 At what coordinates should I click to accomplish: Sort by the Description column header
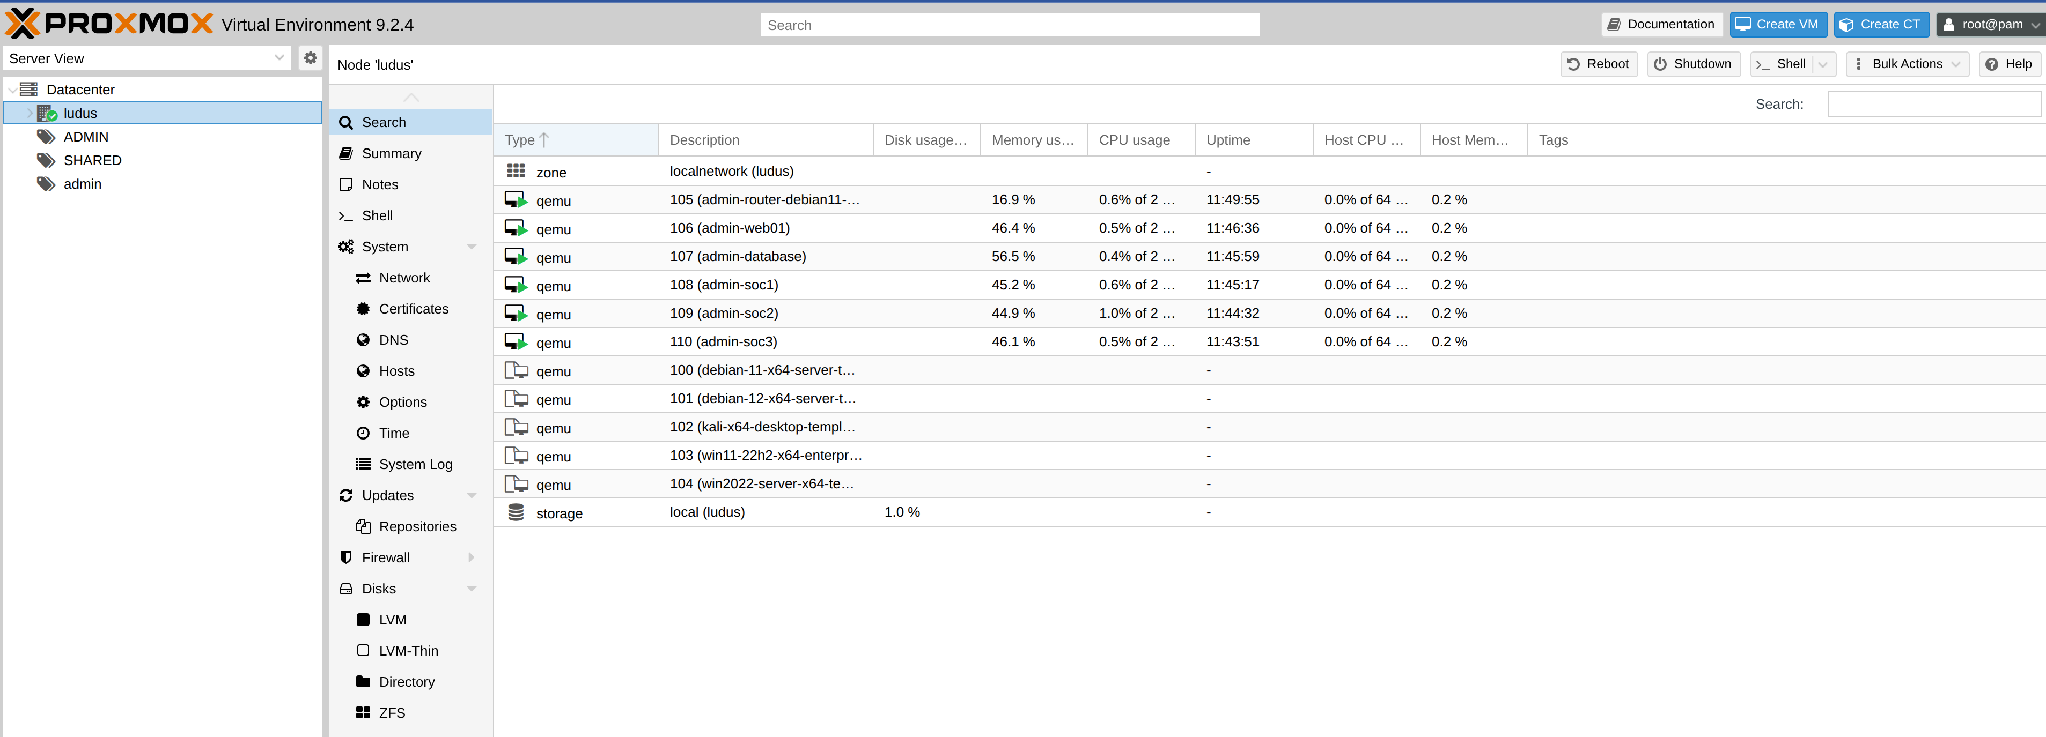coord(766,139)
